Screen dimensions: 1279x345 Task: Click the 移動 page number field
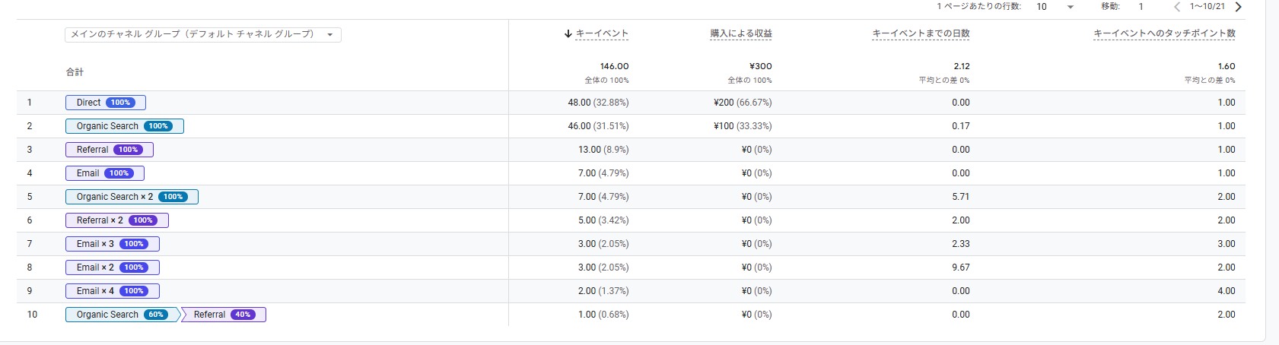[1144, 7]
